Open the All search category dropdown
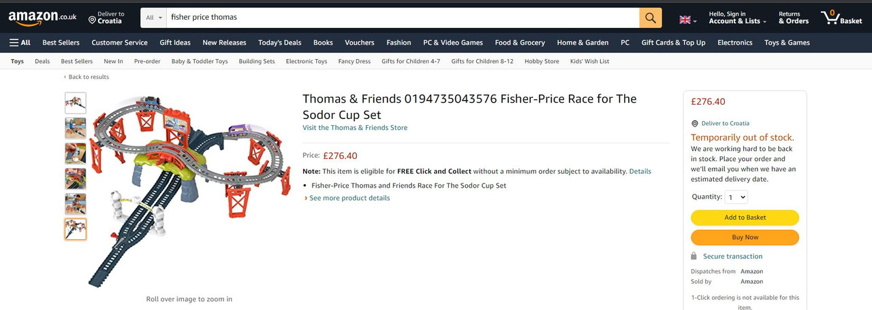Screen dimensions: 872x310 pyautogui.click(x=154, y=18)
